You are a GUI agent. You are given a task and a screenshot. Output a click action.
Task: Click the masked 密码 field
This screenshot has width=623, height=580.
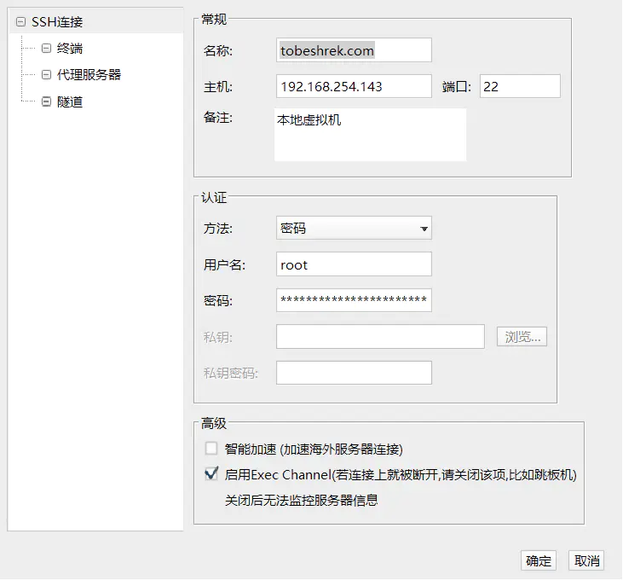tap(354, 300)
